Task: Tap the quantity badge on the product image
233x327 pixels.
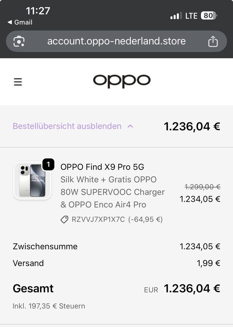Action: [48, 165]
